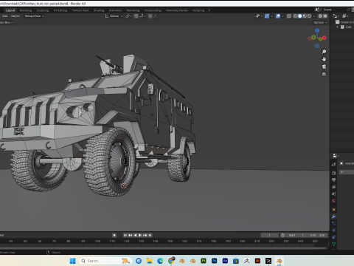Open the Object menu
The height and width of the screenshot is (266, 354).
[x=15, y=16]
